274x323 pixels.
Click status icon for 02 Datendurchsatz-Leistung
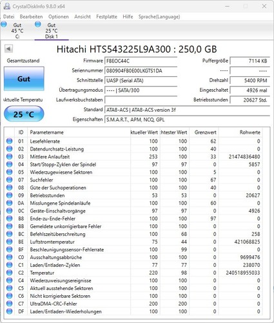[x=9, y=149]
